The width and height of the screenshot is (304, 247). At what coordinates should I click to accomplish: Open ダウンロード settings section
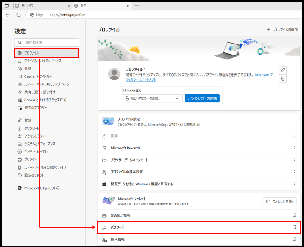tap(28, 128)
